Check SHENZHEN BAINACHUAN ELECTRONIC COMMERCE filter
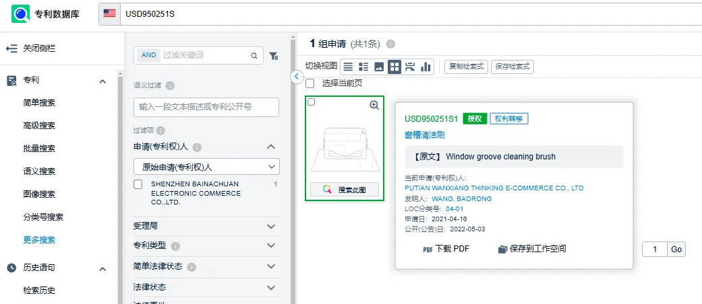Screen dimensions: 702x304 [138, 184]
